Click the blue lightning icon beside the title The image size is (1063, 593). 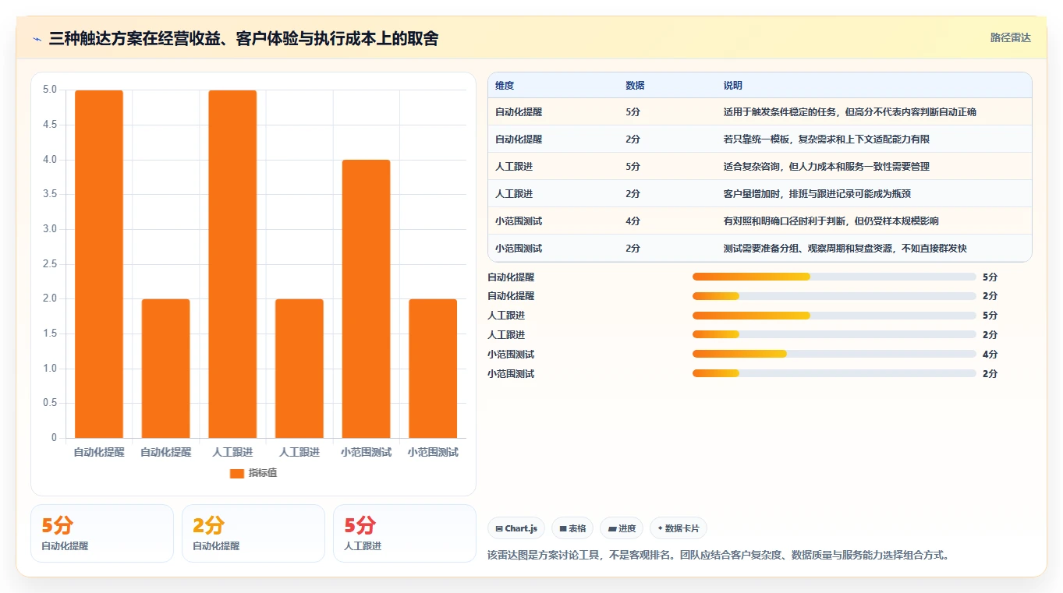(37, 39)
